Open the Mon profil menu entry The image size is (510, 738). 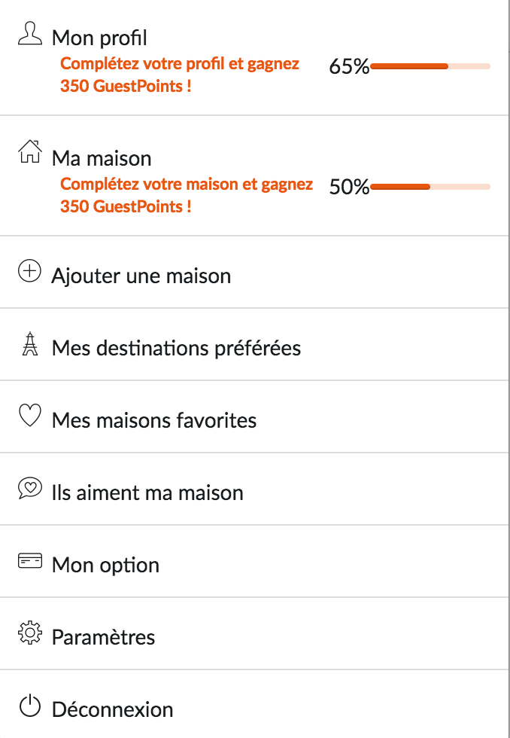click(x=99, y=38)
